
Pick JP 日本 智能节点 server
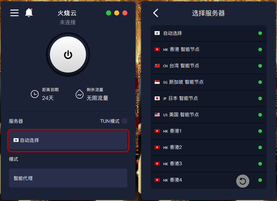[209, 98]
